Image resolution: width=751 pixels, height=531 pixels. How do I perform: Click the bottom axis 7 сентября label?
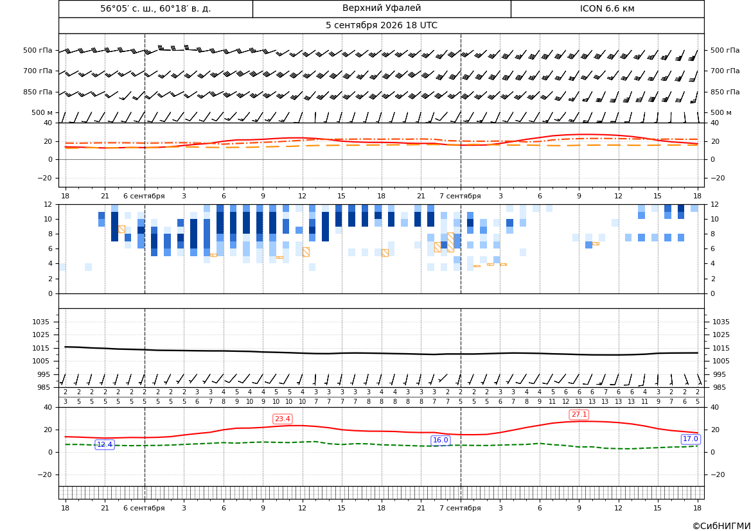pyautogui.click(x=460, y=508)
